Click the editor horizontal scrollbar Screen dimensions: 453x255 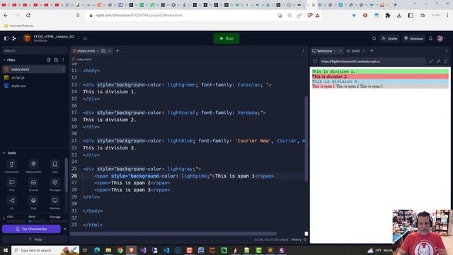tap(173, 234)
